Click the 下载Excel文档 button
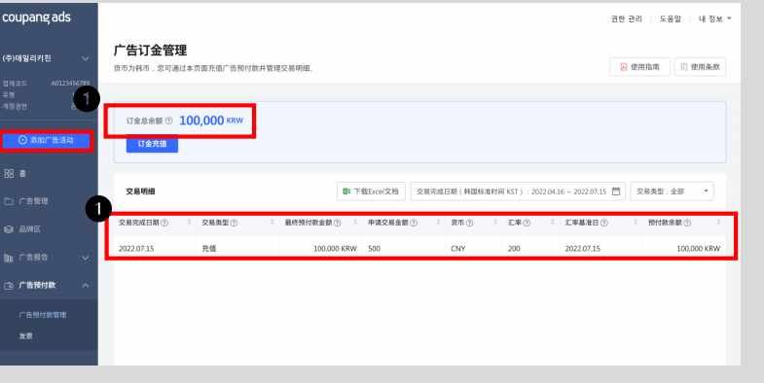Viewport: 764px width, 383px height. 371,191
